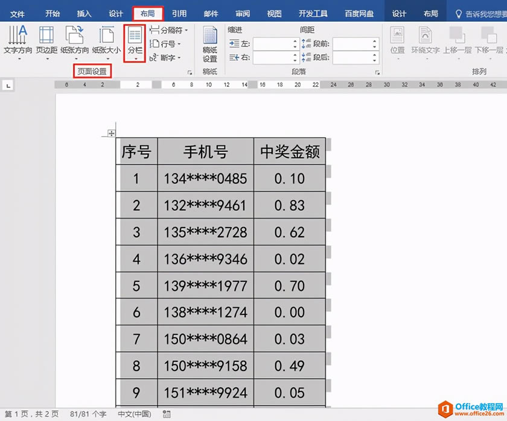Open the 纸张大小 paper size tool
This screenshot has width=507, height=421.
pos(106,42)
